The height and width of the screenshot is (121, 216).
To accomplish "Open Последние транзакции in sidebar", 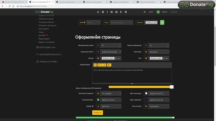I will [x=47, y=26].
